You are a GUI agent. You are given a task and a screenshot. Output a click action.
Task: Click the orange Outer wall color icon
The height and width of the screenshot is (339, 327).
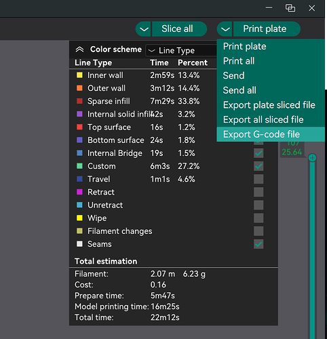point(79,88)
